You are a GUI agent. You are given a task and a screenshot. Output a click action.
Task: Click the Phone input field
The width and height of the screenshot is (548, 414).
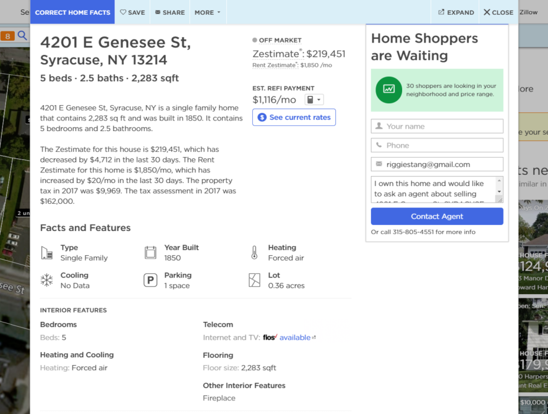[x=437, y=145]
